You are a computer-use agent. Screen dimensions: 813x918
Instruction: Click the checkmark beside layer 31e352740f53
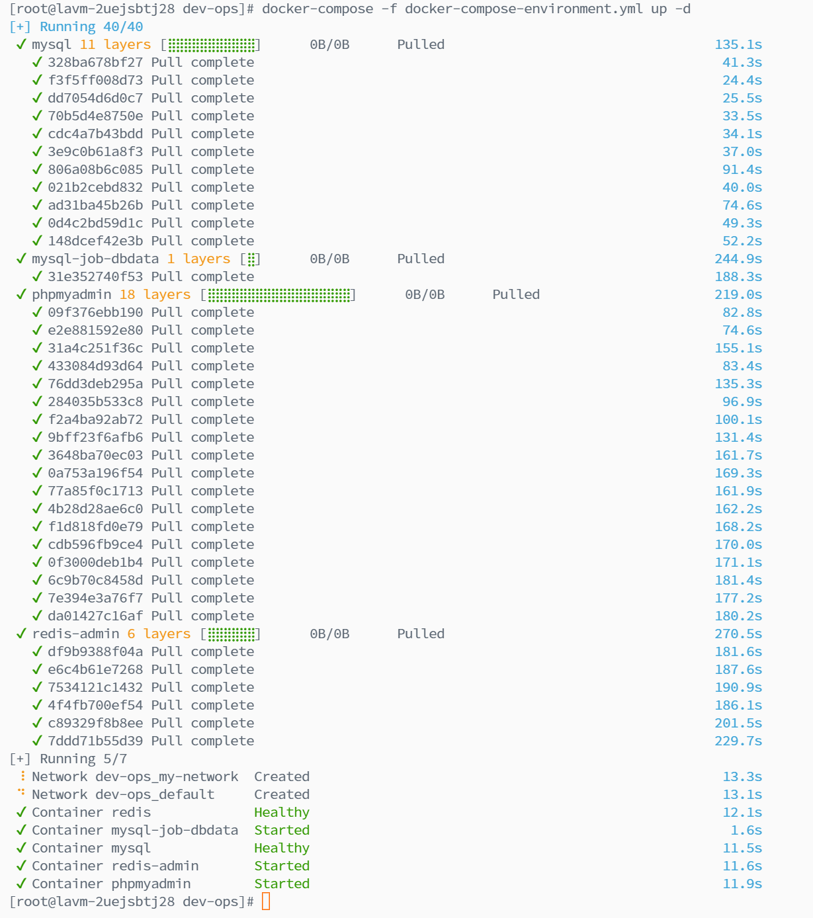coord(37,277)
